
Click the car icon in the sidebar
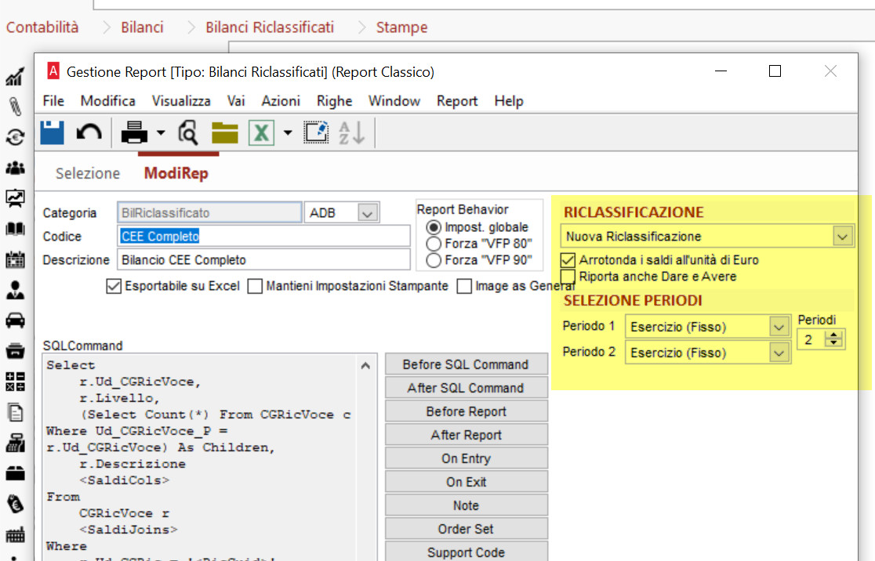15,320
